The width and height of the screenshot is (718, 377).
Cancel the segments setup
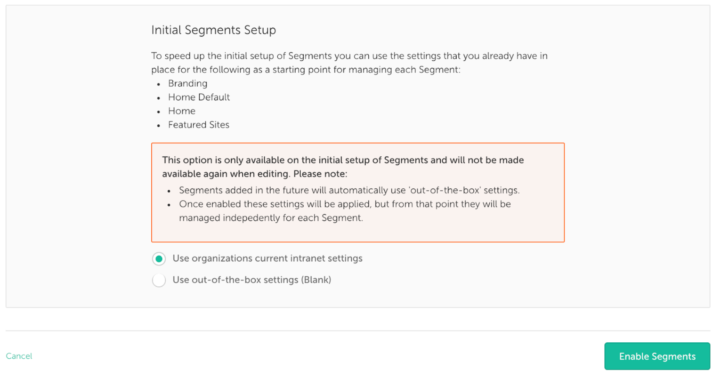click(x=19, y=356)
